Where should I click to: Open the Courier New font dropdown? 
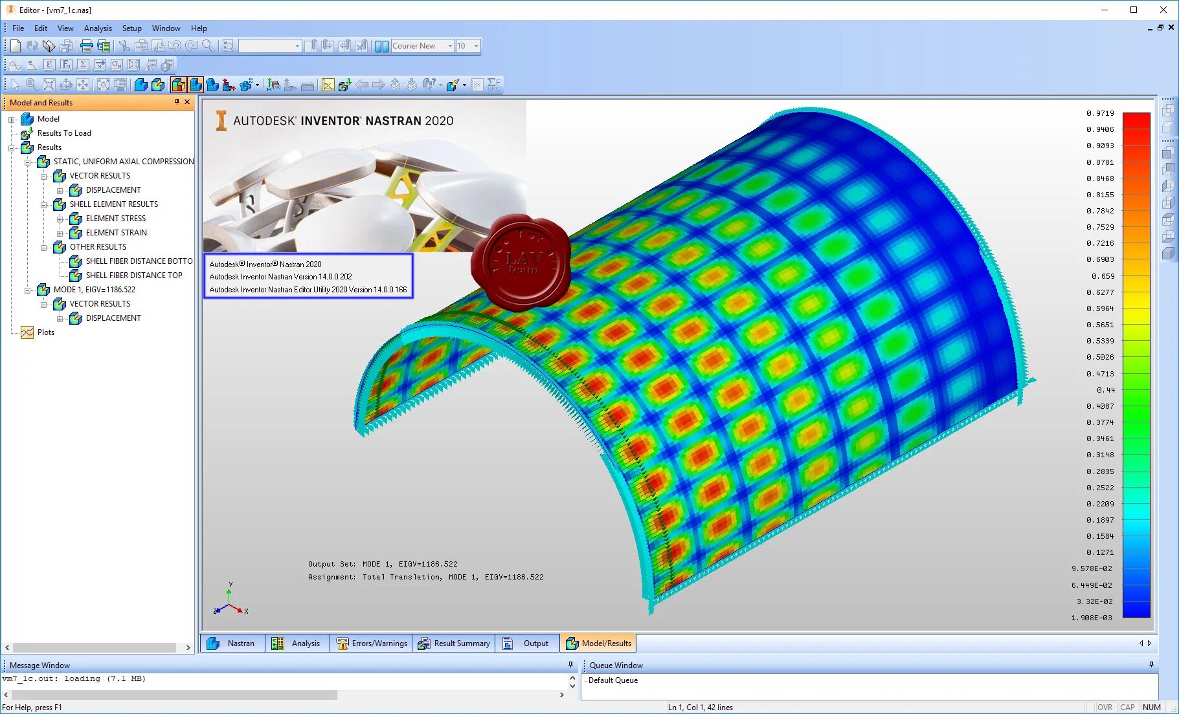(x=450, y=46)
